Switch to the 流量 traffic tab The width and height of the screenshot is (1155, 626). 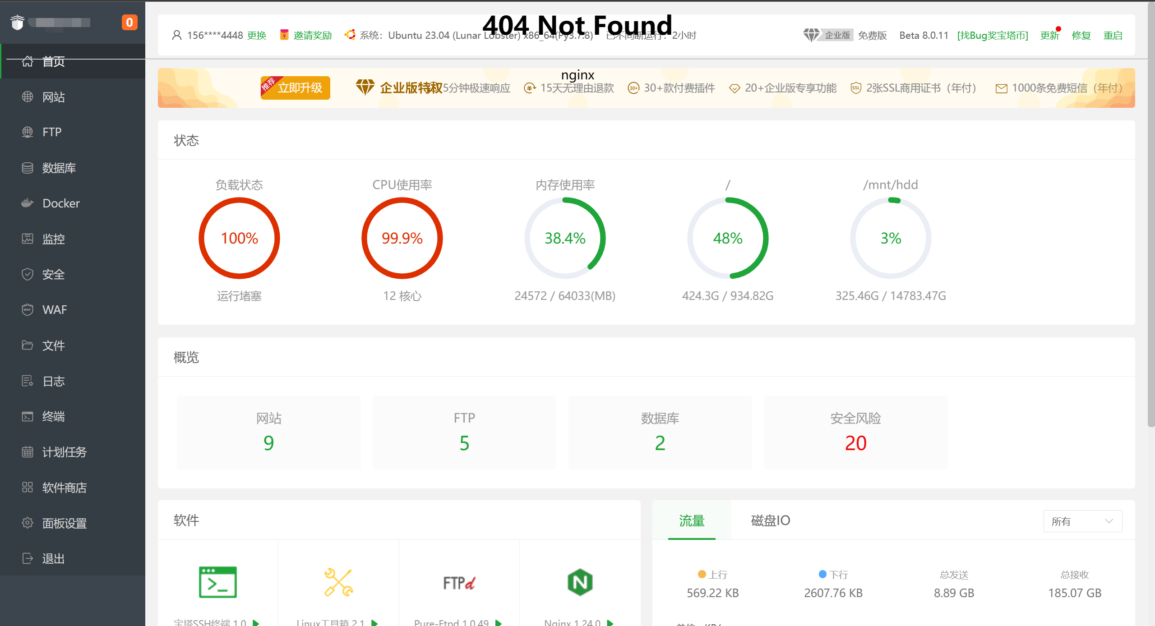click(x=692, y=520)
